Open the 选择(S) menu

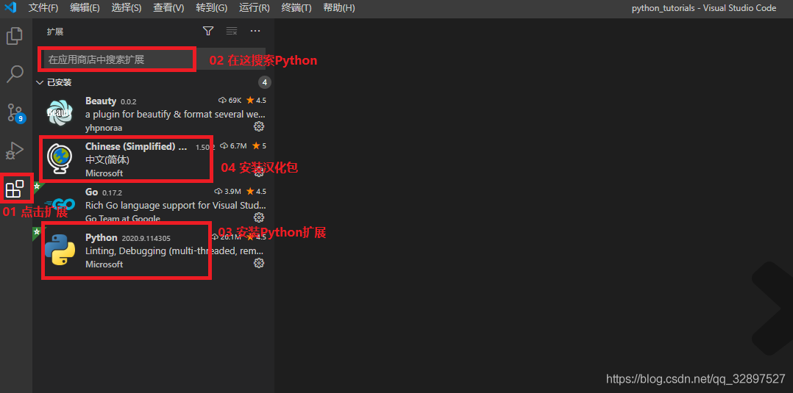tap(127, 8)
